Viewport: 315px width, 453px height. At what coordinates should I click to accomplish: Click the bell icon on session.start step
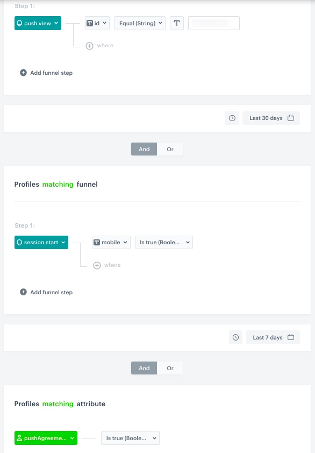[20, 242]
